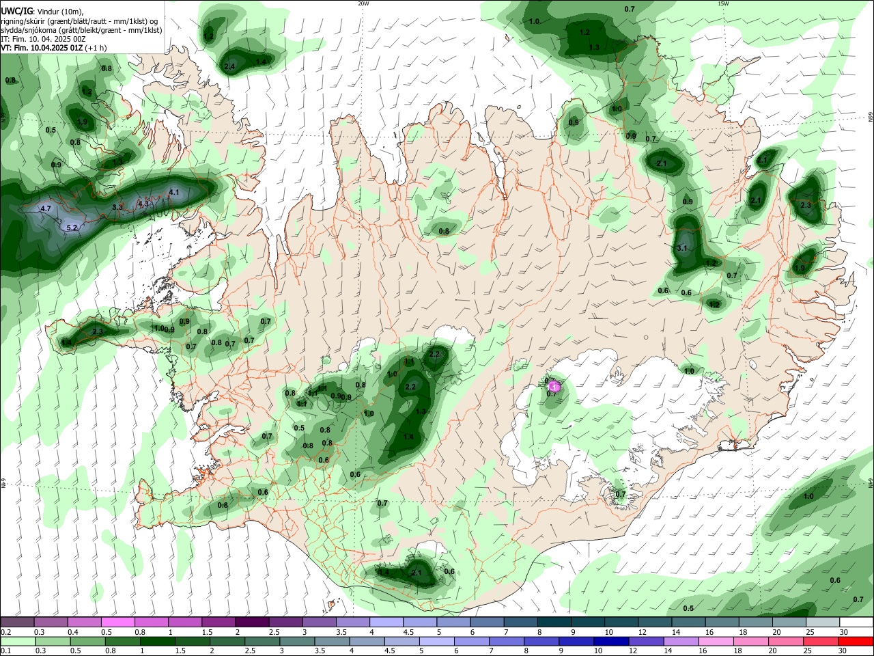Pick lilac swatch between 14 and 16 on rain scale
874x656 pixels.
(x=681, y=642)
